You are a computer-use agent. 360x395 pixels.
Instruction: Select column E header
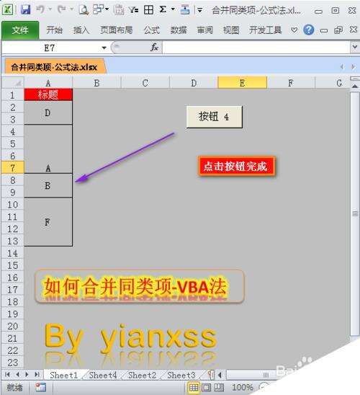coord(242,83)
